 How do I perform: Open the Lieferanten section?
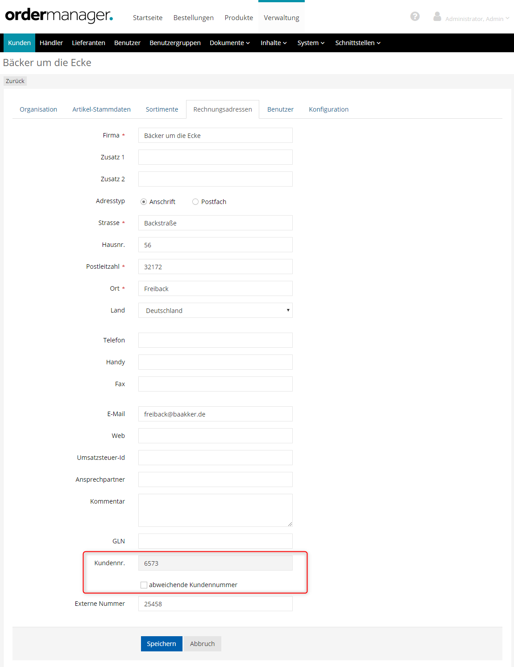[88, 43]
